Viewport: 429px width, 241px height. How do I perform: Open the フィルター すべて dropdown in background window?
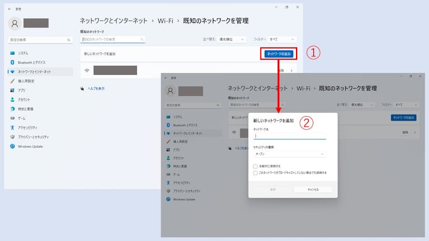tap(282, 40)
